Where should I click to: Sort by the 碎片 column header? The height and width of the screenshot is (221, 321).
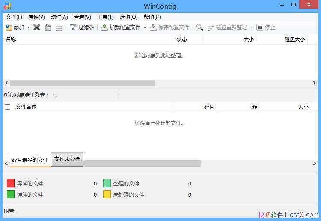point(195,107)
